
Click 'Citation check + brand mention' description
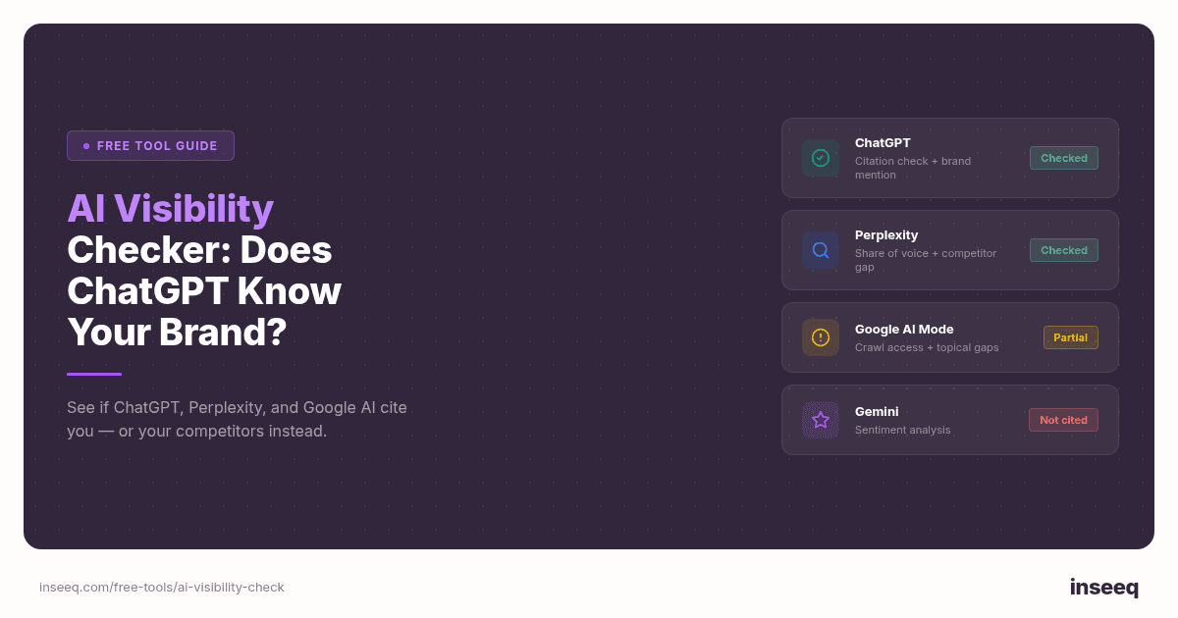pyautogui.click(x=913, y=168)
